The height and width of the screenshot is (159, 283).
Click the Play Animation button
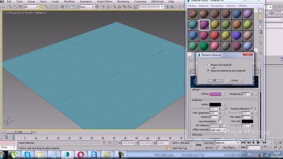click(x=253, y=143)
